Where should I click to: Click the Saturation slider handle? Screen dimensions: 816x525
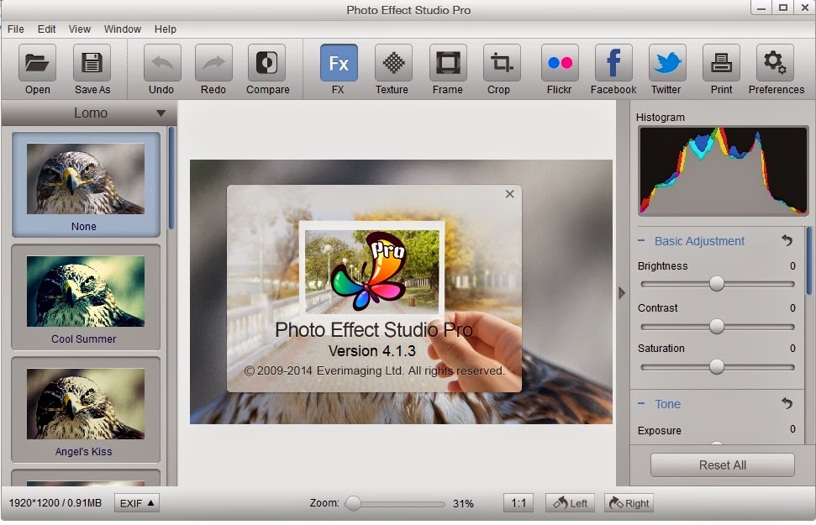717,367
